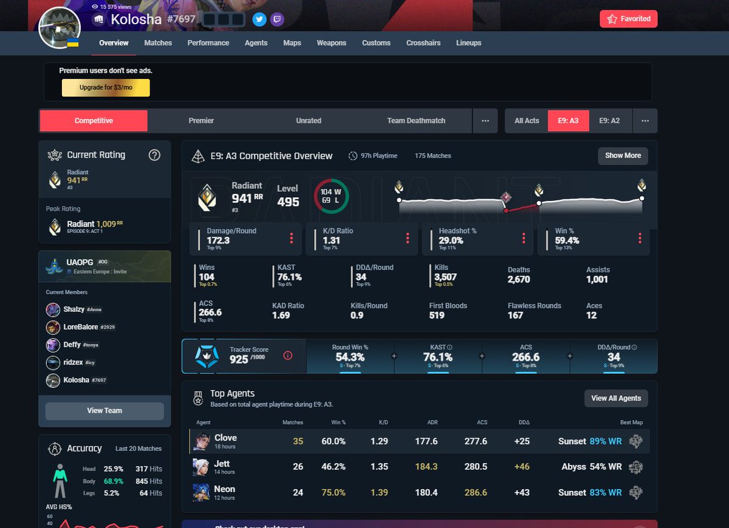Open the UAOPG team header
Viewport: 729px width, 528px height.
tap(104, 266)
